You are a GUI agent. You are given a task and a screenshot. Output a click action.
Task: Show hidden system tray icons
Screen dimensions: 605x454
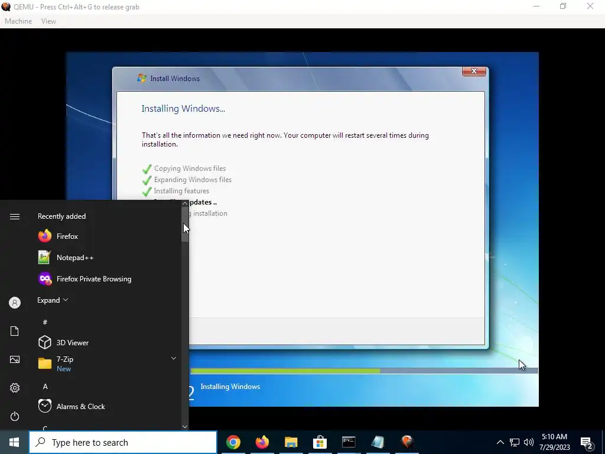point(500,442)
